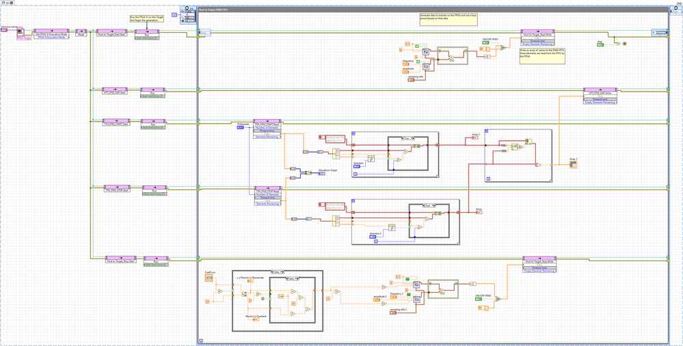Image resolution: width=683 pixels, height=346 pixels.
Task: Toggle the stop boolean control terminal
Action: pyautogui.click(x=601, y=44)
